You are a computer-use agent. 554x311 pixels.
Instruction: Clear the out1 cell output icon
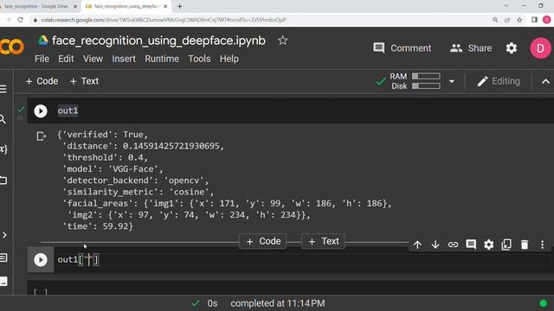pos(41,136)
